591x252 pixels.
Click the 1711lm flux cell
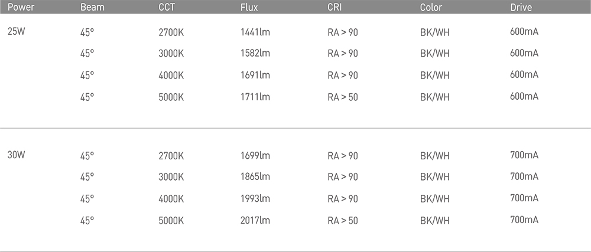(255, 97)
